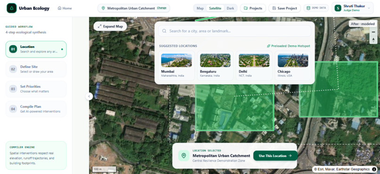
Task: Click the magnifier search icon
Action: (x=165, y=31)
